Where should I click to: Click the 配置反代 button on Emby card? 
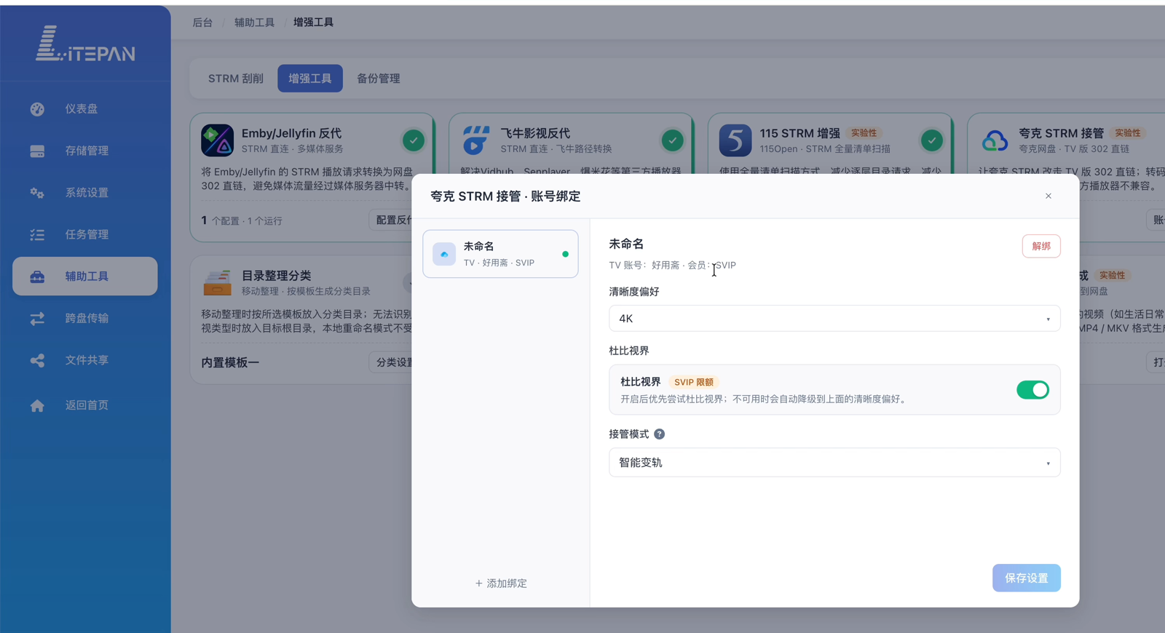click(x=391, y=220)
